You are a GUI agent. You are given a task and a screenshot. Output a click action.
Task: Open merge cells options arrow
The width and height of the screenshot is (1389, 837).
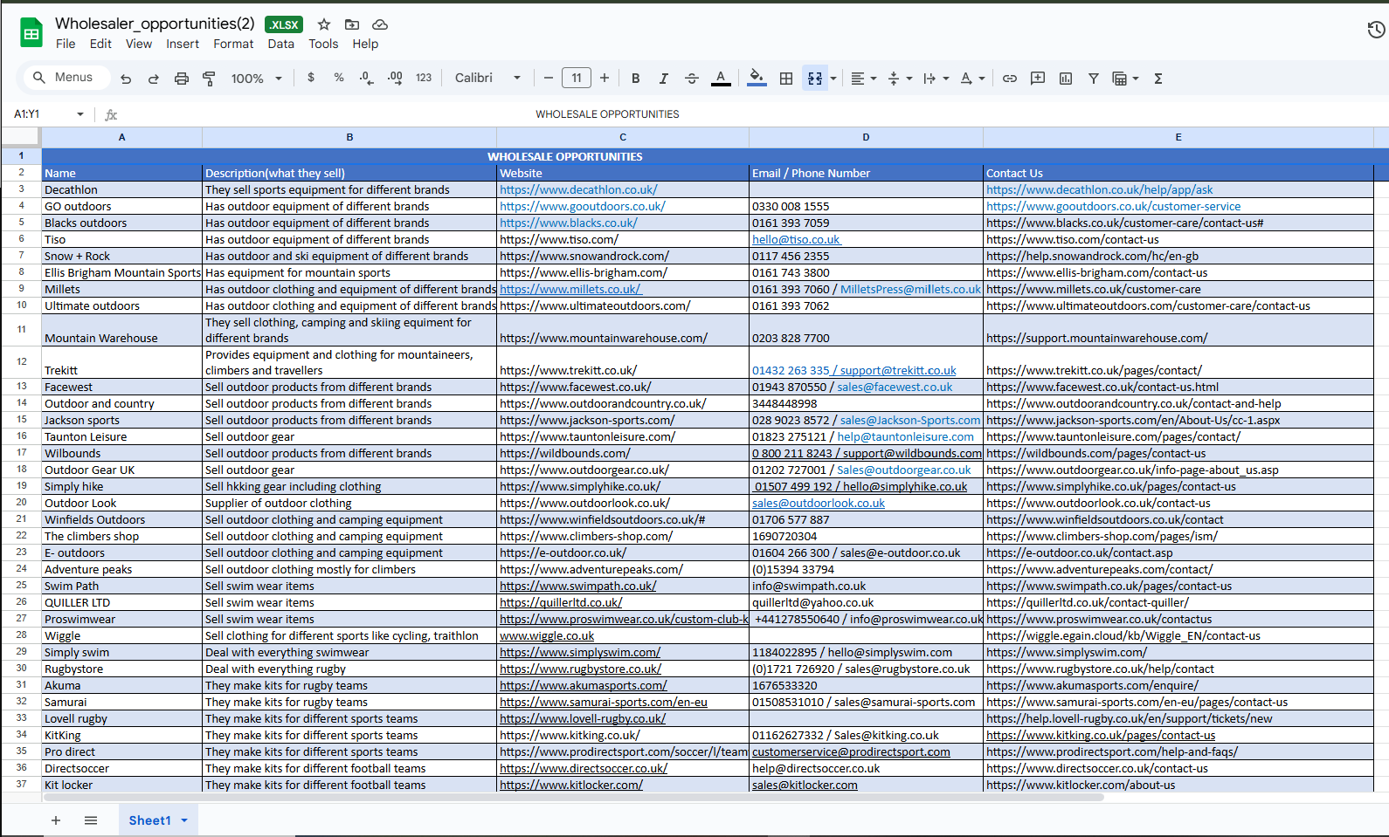[833, 79]
